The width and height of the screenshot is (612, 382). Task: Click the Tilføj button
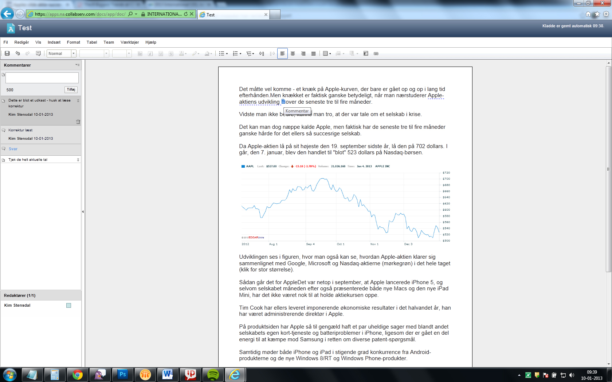[x=71, y=89]
